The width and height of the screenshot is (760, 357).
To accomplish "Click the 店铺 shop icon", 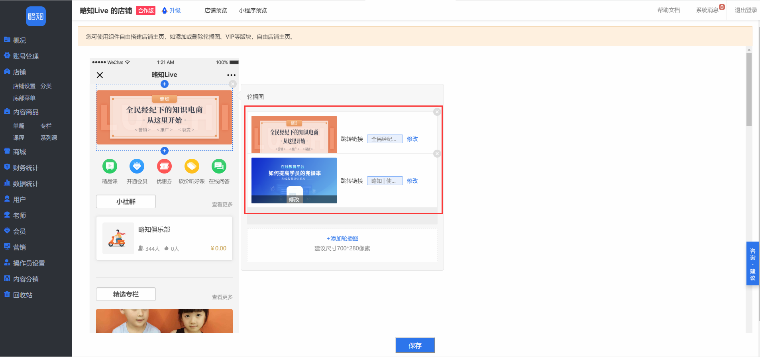I will pyautogui.click(x=7, y=72).
